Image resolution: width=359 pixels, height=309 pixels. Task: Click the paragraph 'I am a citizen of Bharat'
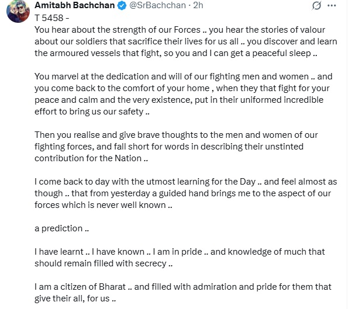pyautogui.click(x=183, y=293)
